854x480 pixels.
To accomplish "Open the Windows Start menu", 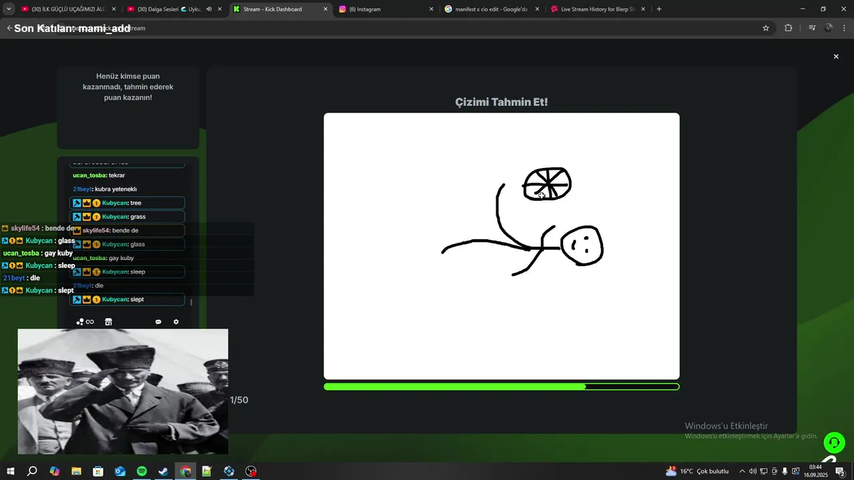I will [x=10, y=471].
